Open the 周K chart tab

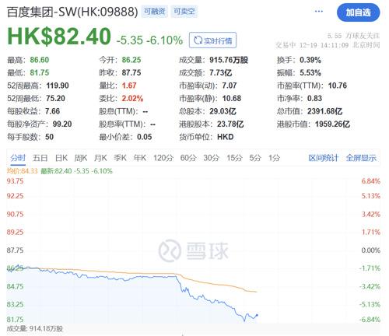coord(81,158)
